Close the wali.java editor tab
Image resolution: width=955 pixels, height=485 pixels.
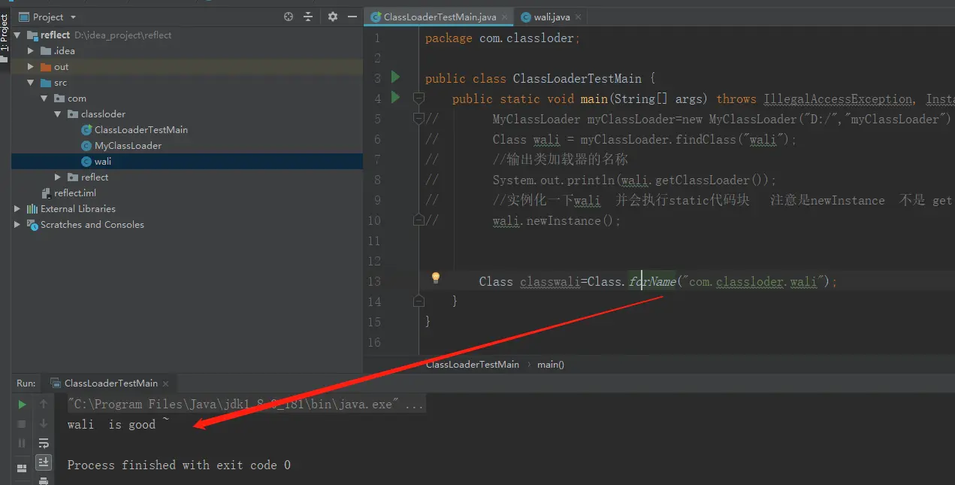pyautogui.click(x=579, y=17)
